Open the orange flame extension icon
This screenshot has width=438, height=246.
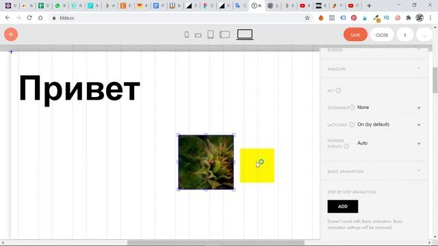point(321,18)
